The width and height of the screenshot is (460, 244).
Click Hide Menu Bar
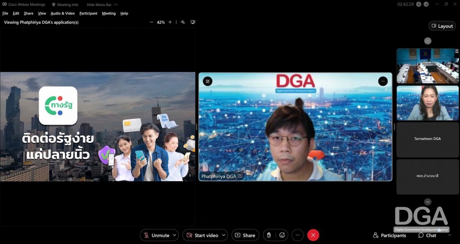coord(102,5)
